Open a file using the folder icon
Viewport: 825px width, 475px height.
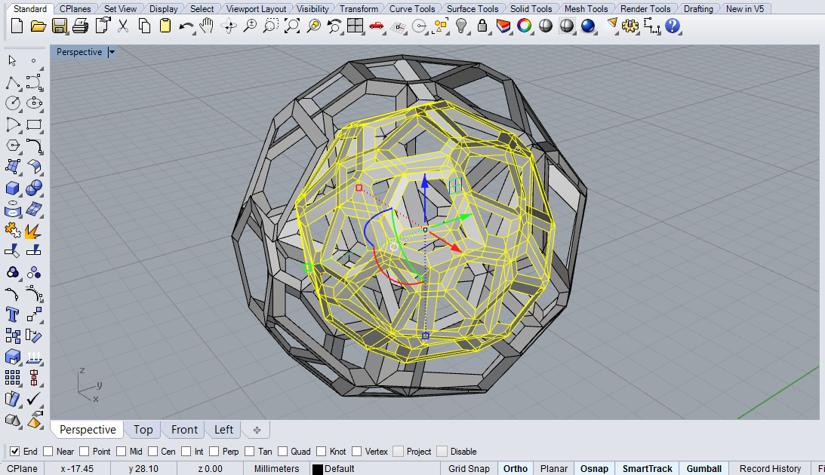(x=38, y=26)
